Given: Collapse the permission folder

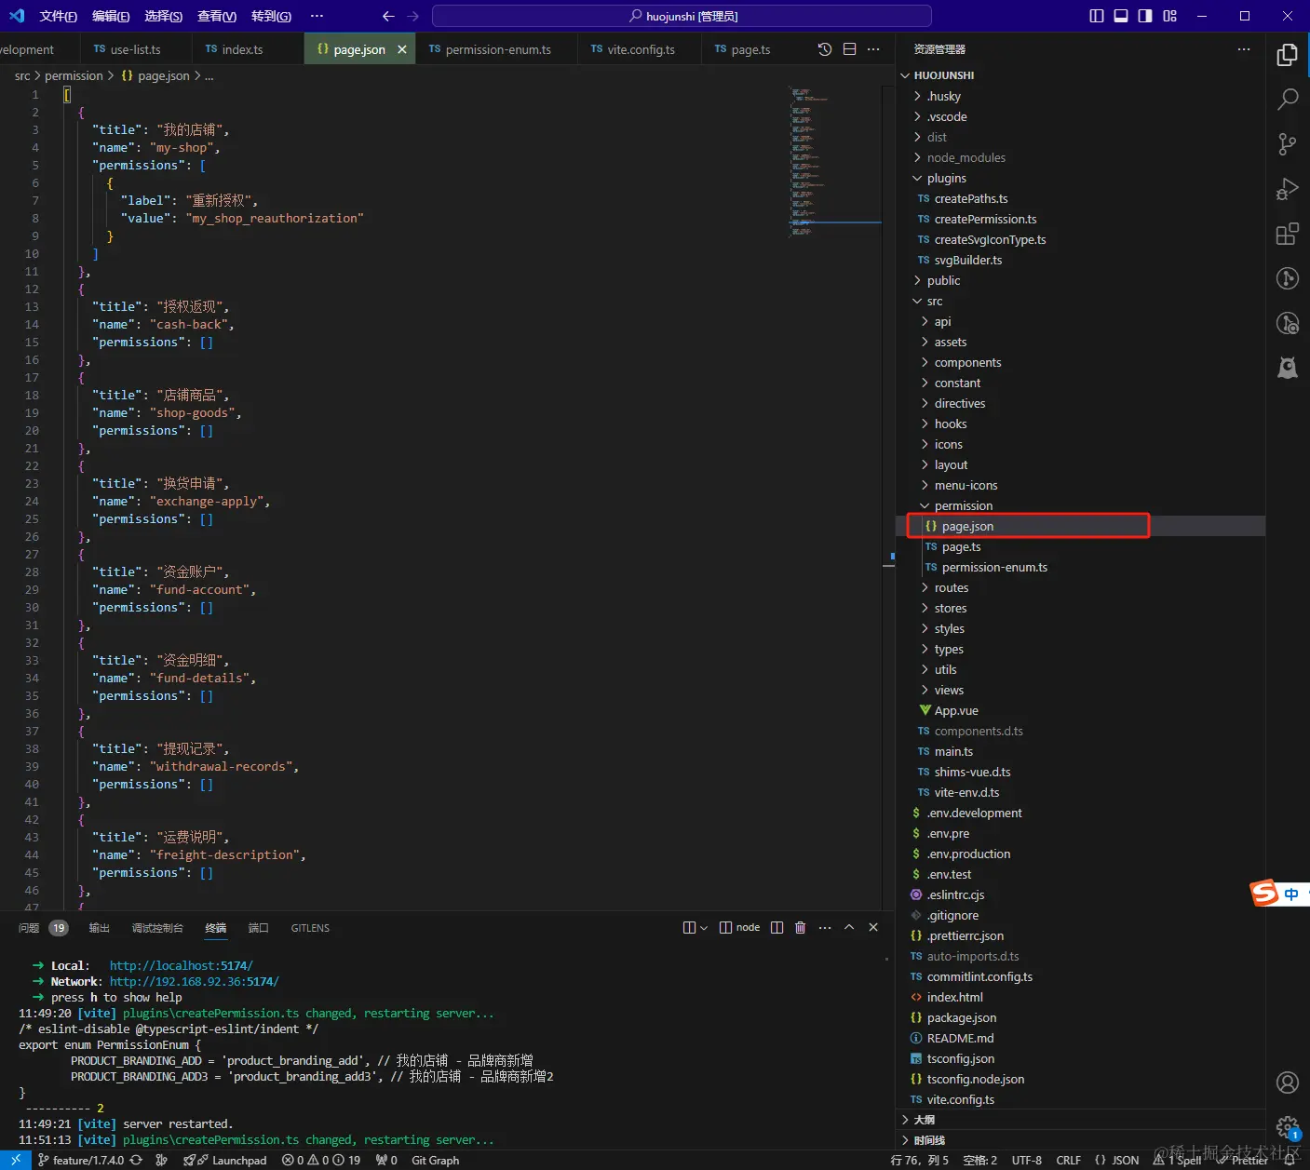Looking at the screenshot, I should [x=1080, y=505].
